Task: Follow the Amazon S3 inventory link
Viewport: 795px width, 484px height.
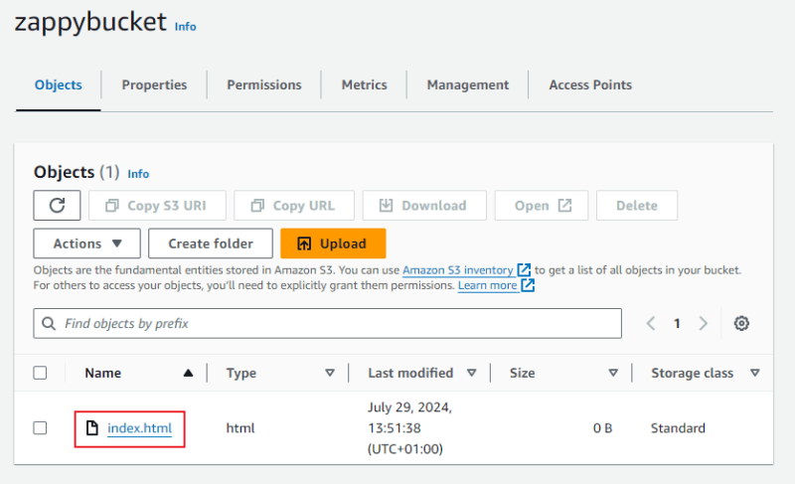Action: pyautogui.click(x=458, y=270)
